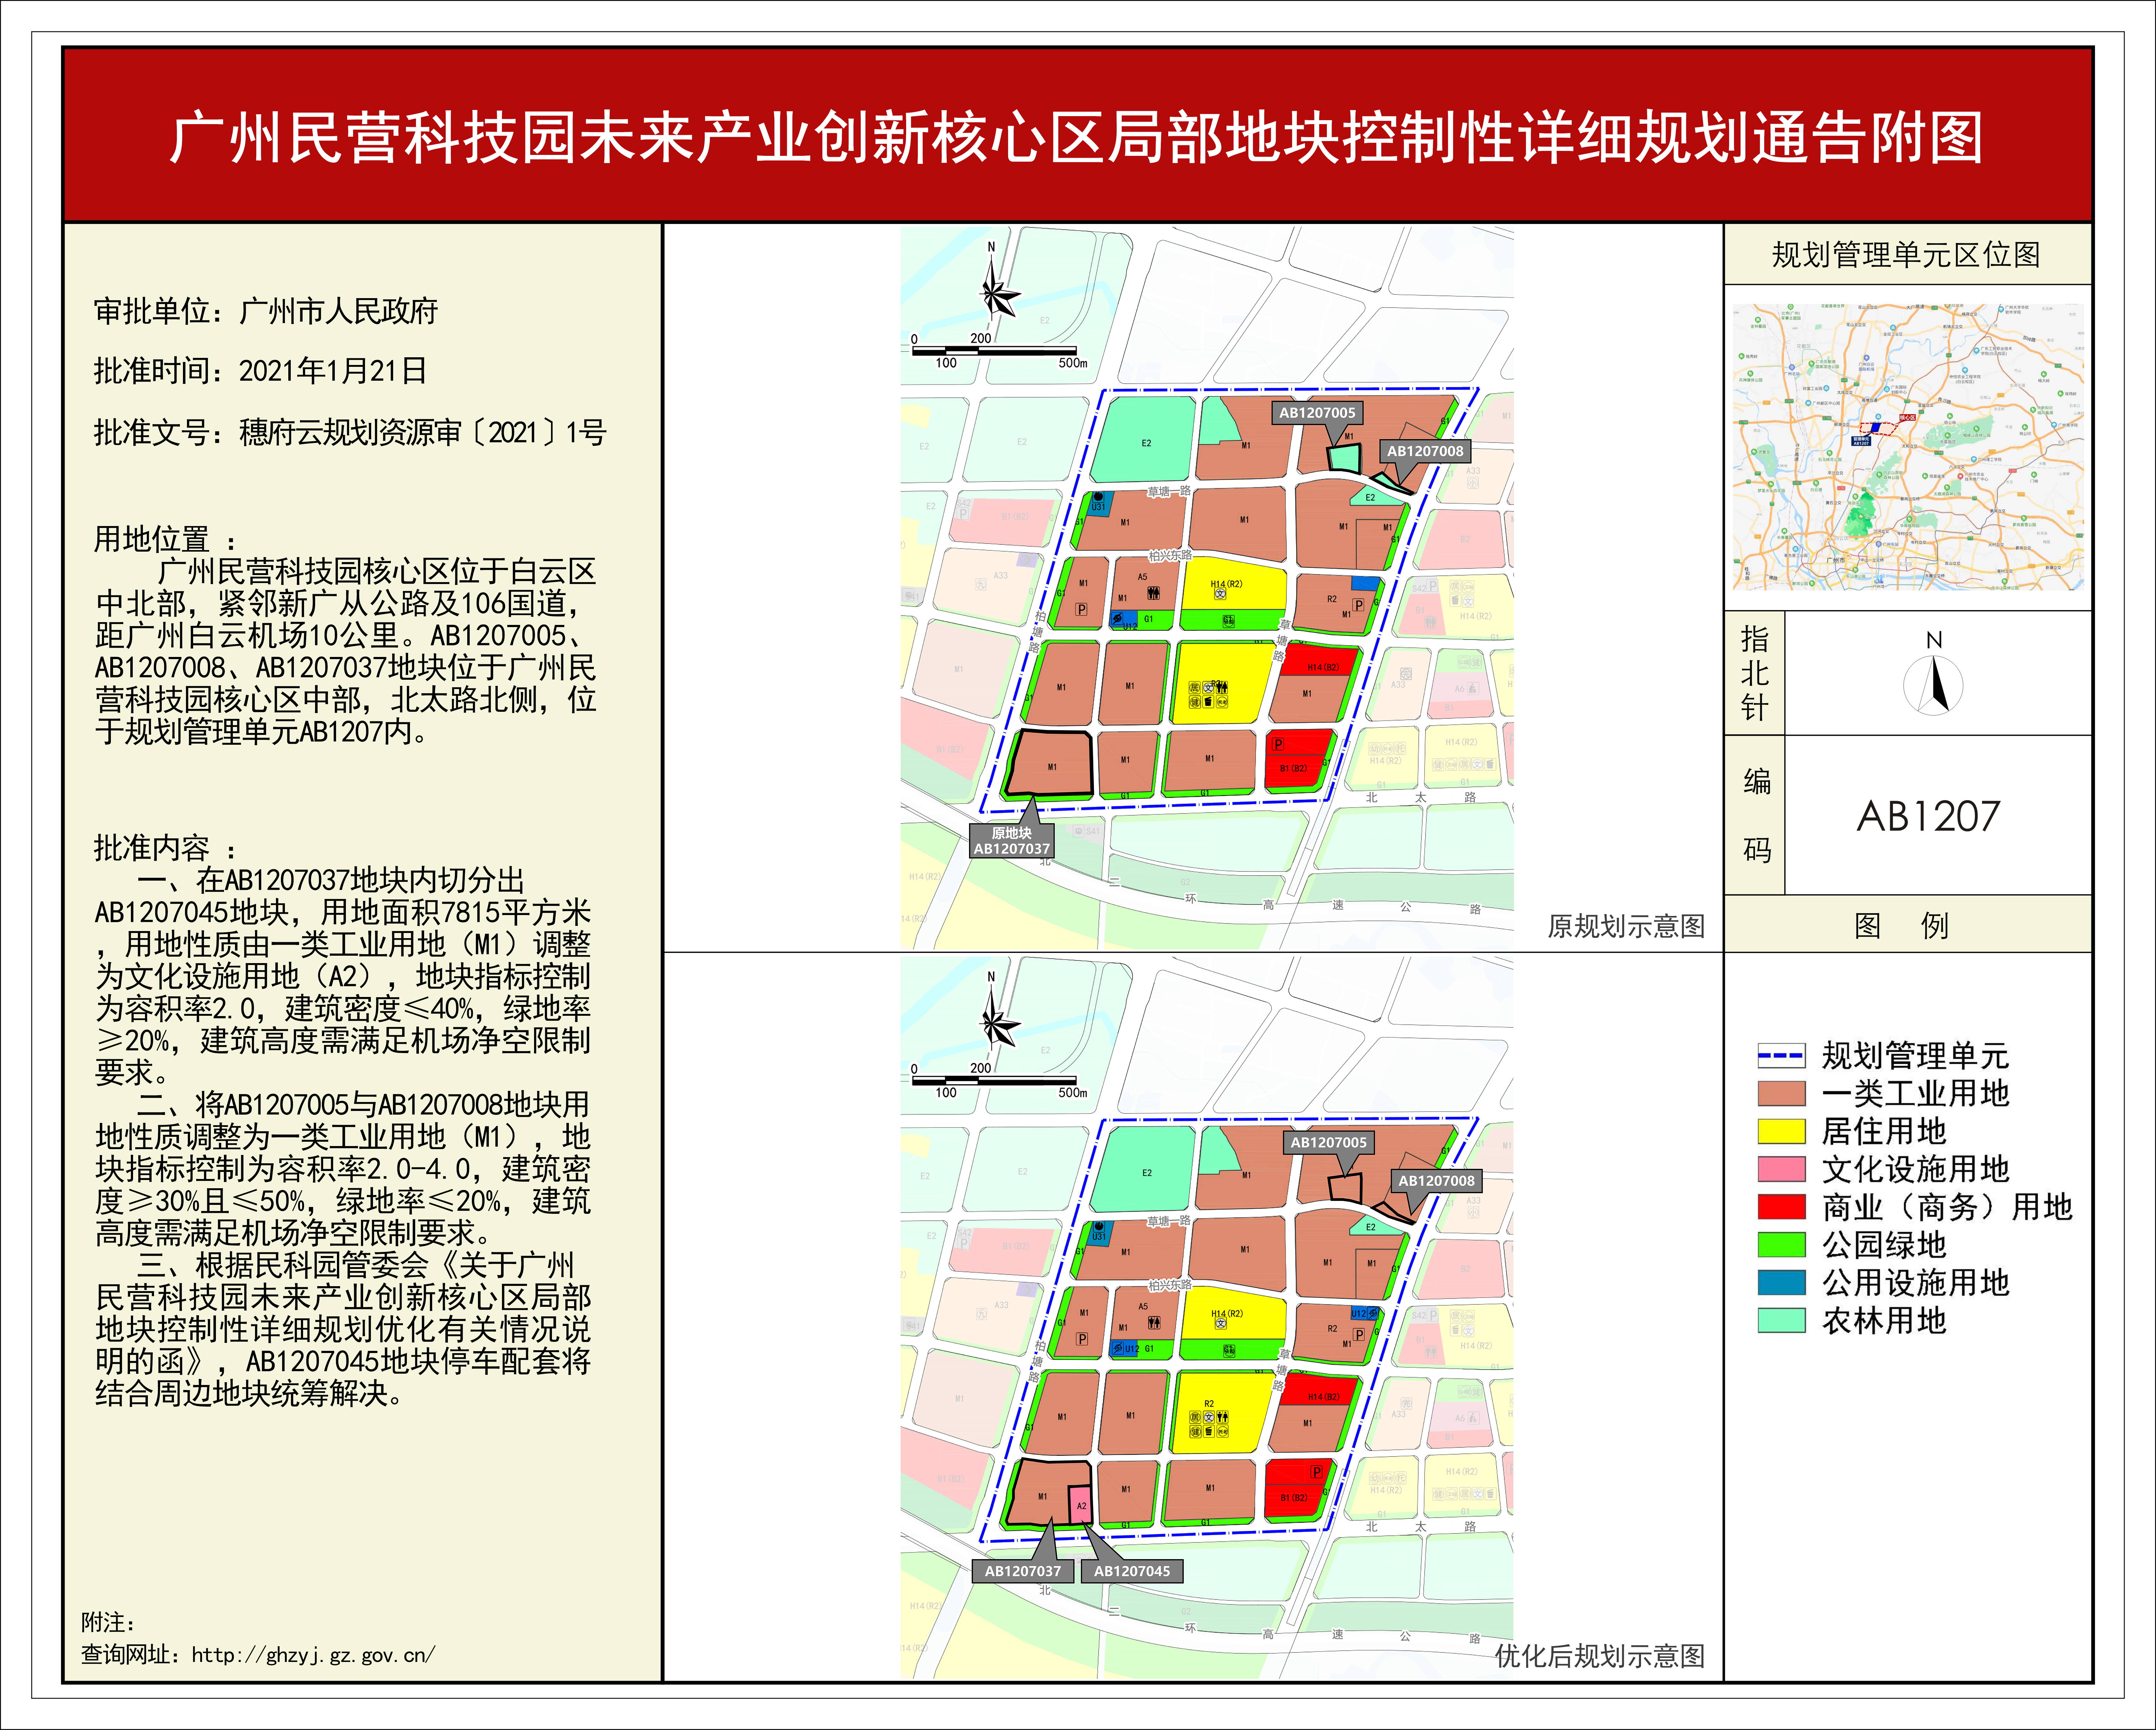
Task: Click the line 审批单位：广州市人民政府
Action: (266, 311)
